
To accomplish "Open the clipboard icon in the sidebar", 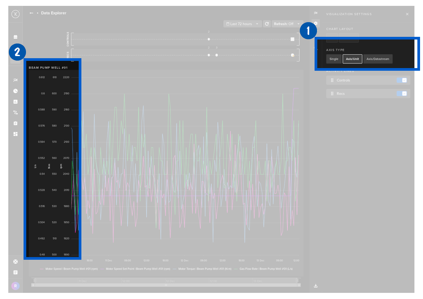I will (x=16, y=123).
